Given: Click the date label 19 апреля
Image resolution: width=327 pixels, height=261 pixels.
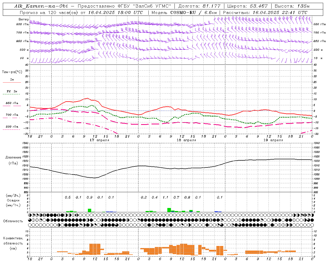Looking at the screenshot, I should click(273, 140).
